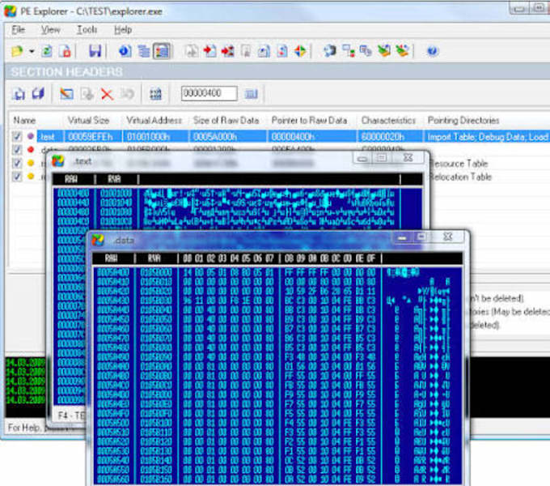
Task: Focus the 00000400 input field
Action: pos(209,93)
